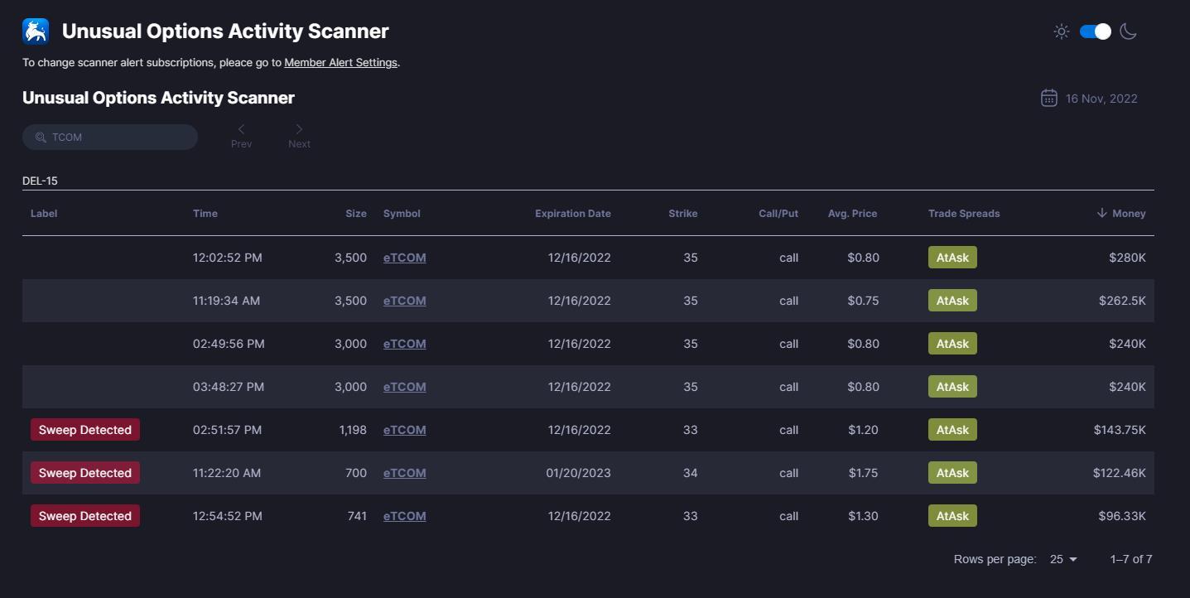Open eTCOM link in 11:19:34 AM row

pyautogui.click(x=405, y=301)
